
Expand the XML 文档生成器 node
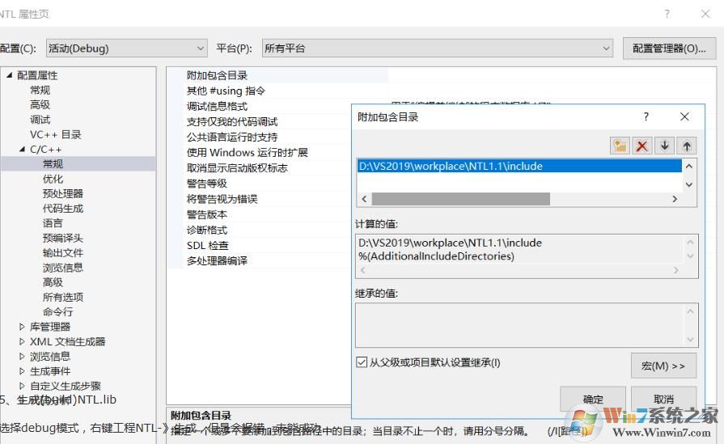(x=22, y=341)
